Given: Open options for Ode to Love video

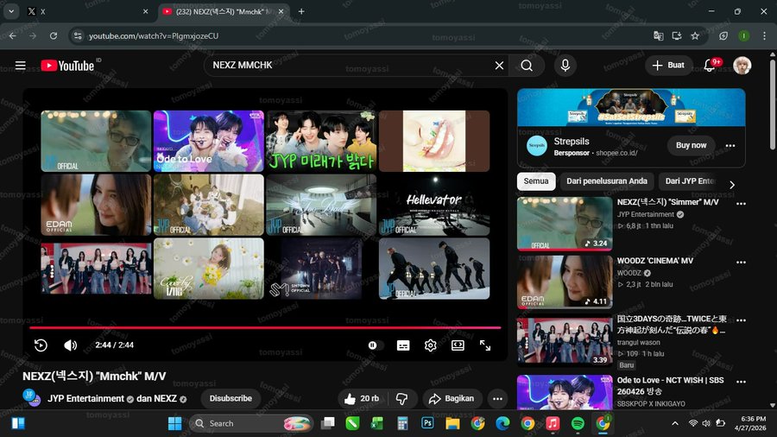Looking at the screenshot, I should pos(741,382).
